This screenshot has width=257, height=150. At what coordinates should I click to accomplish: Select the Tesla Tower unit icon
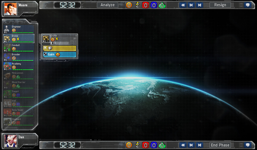[7, 112]
